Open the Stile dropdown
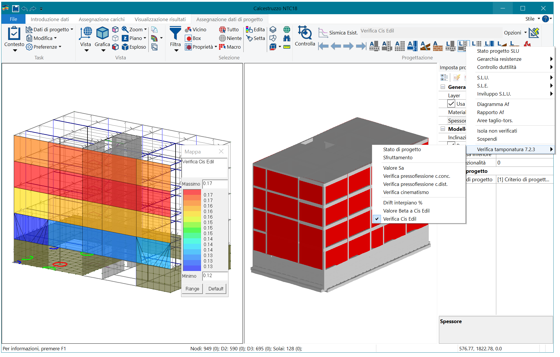The width and height of the screenshot is (560, 357). click(x=532, y=19)
